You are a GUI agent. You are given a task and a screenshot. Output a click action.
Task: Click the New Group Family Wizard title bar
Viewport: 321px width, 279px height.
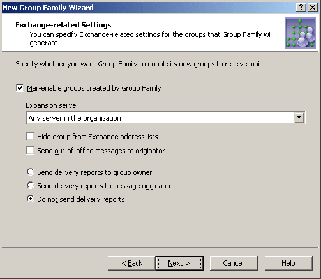pos(149,8)
